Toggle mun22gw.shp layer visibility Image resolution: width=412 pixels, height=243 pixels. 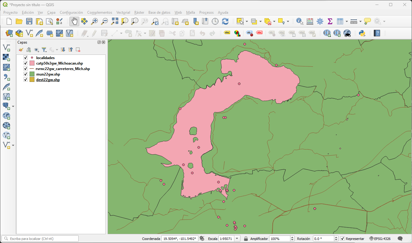coord(26,74)
